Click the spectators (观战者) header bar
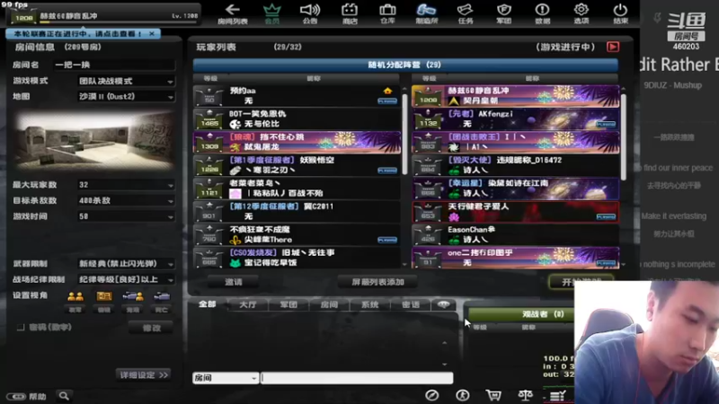The height and width of the screenshot is (404, 719). [521, 314]
